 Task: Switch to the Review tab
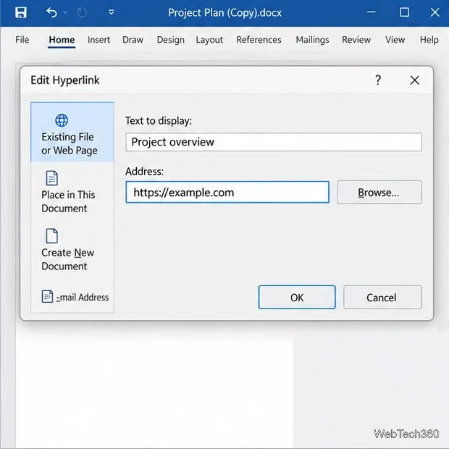pyautogui.click(x=356, y=40)
